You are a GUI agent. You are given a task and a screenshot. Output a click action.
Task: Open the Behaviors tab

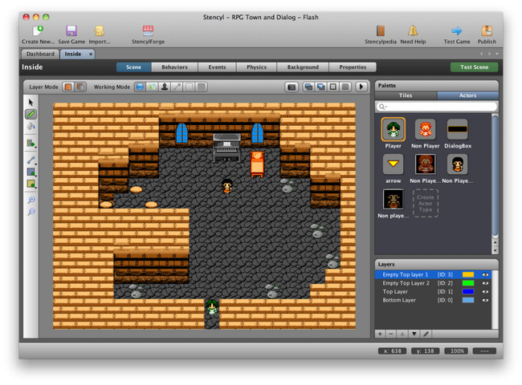pos(174,67)
